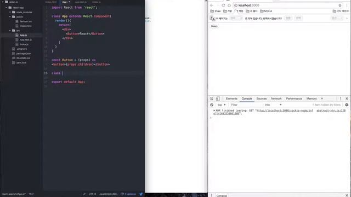Open the localhost sockjs-node URL link
351x197 pixels.
point(284,111)
